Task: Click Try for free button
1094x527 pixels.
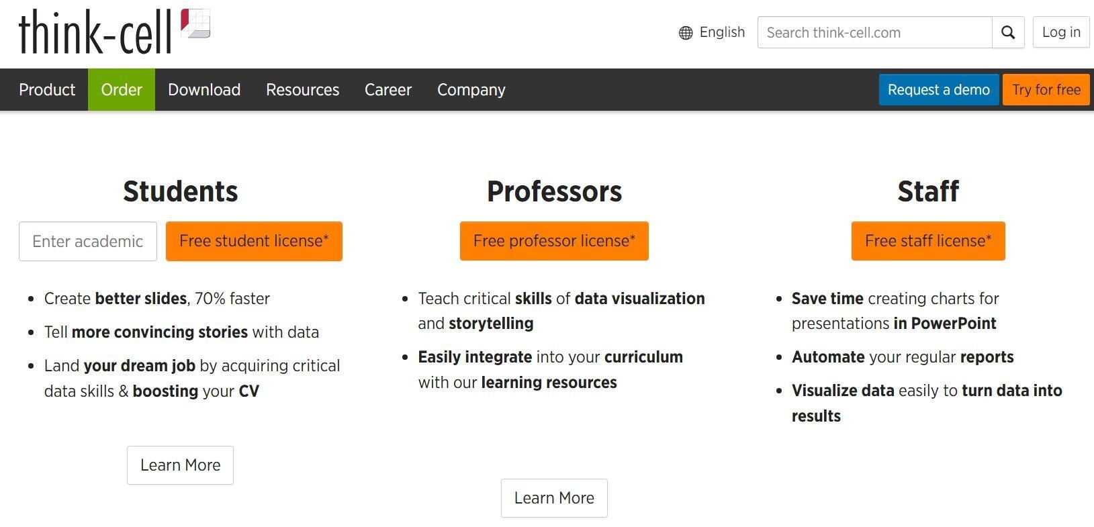Action: coord(1046,89)
